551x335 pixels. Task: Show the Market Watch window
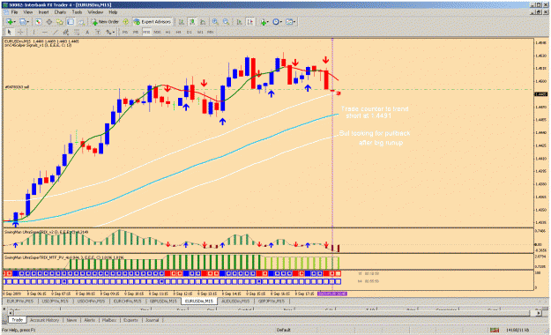[38, 22]
